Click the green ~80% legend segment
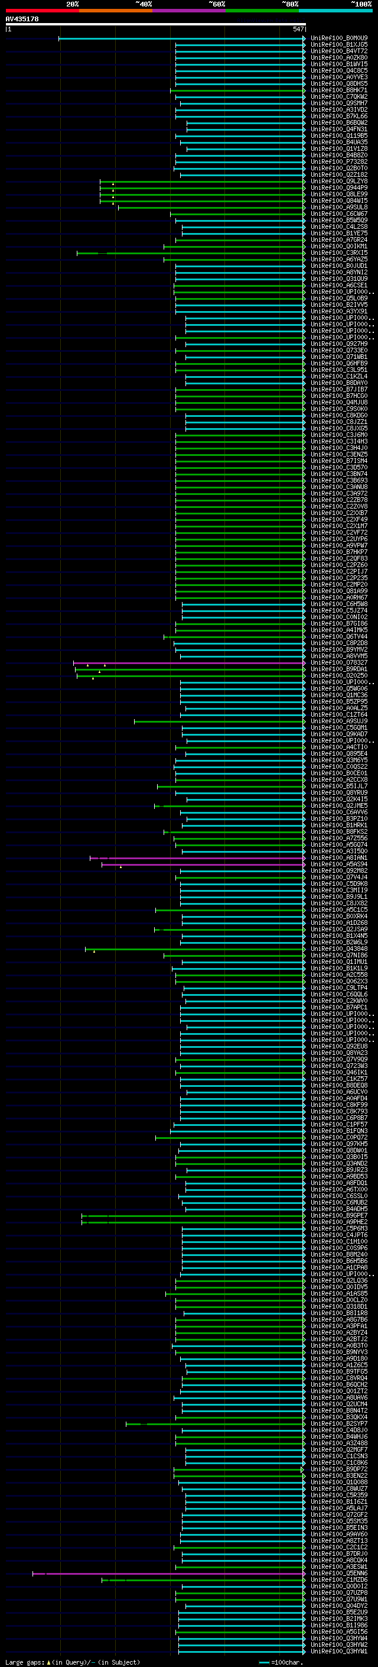378x1667 pixels. pyautogui.click(x=262, y=11)
